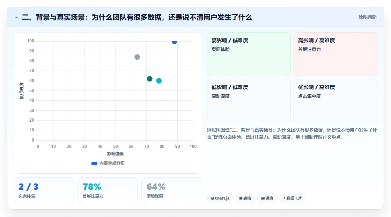The height and width of the screenshot is (217, 391).
Task: Click the 数据卡片 tag chip
Action: (x=293, y=198)
